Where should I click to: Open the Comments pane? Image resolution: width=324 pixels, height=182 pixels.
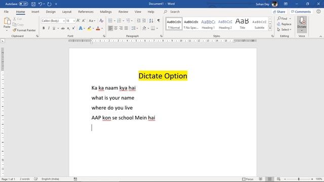(x=301, y=12)
